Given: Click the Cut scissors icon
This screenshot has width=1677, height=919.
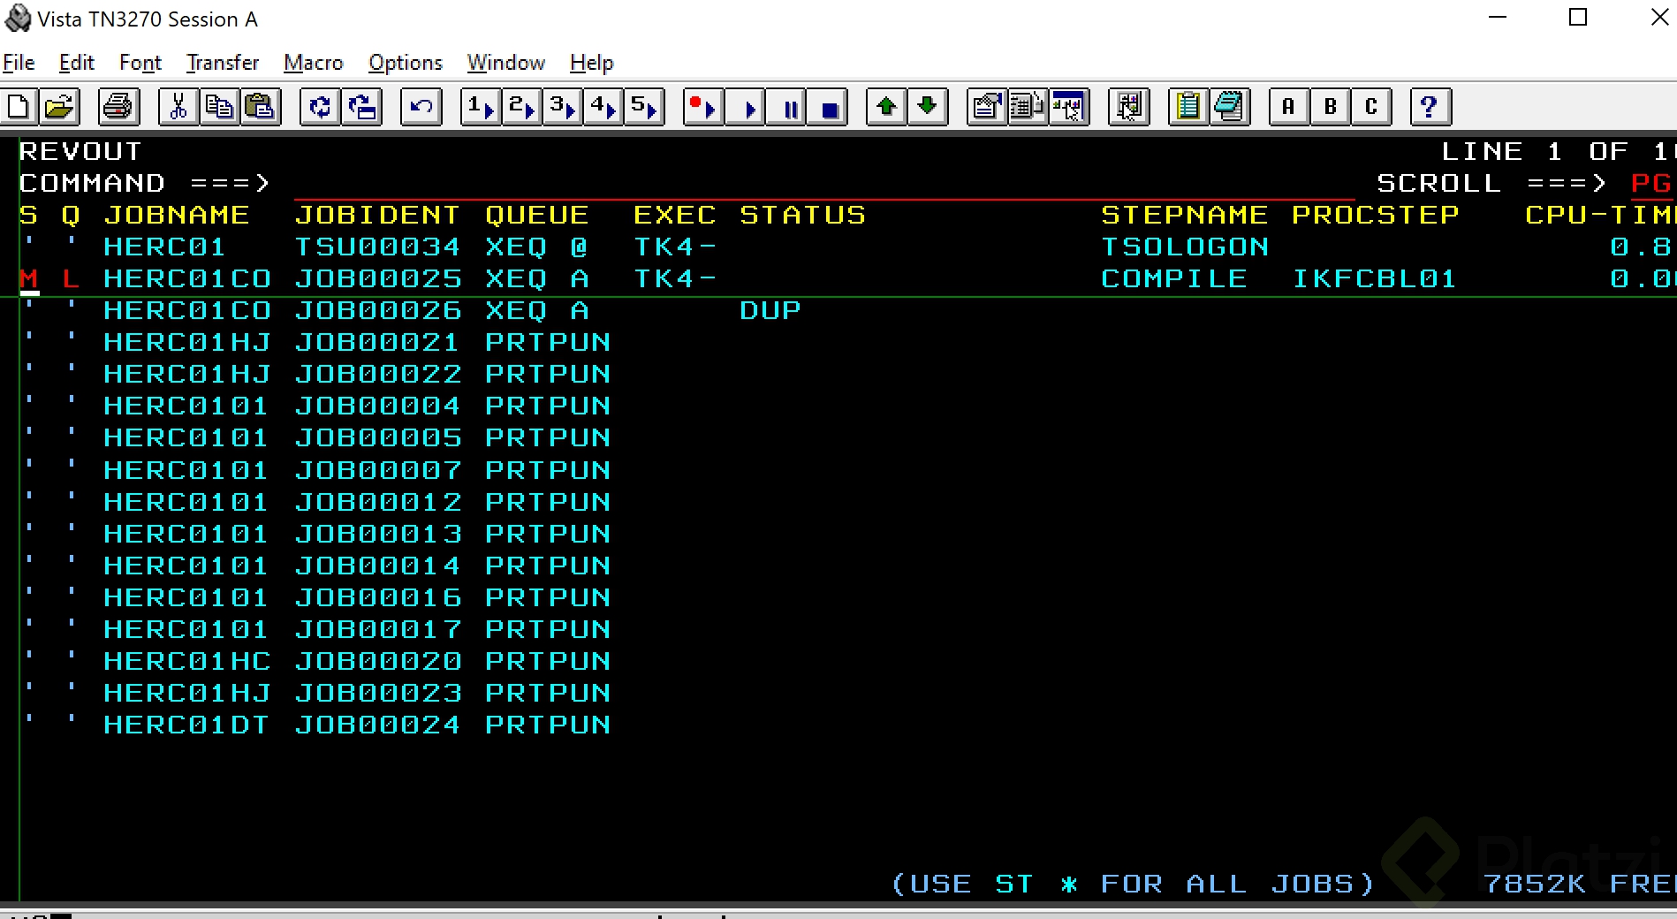Looking at the screenshot, I should pos(178,108).
